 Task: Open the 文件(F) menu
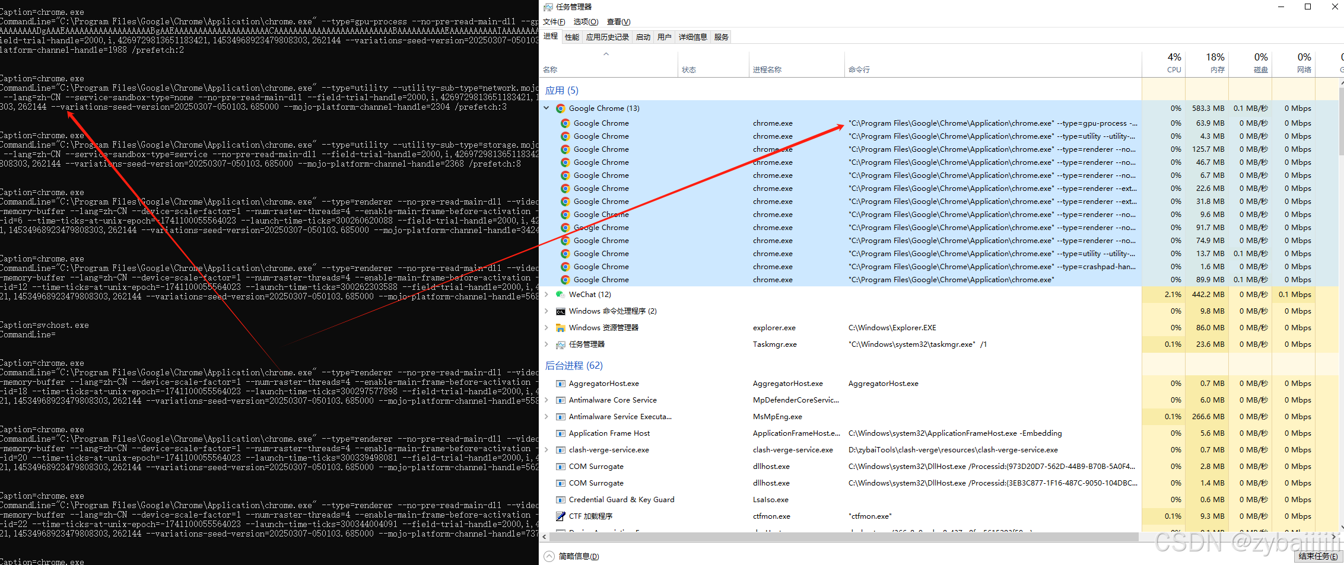point(554,22)
